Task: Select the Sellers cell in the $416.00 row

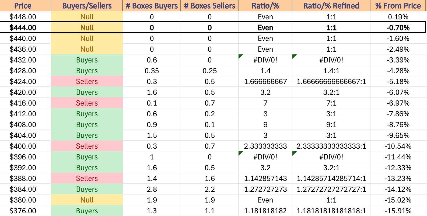Action: pos(87,103)
